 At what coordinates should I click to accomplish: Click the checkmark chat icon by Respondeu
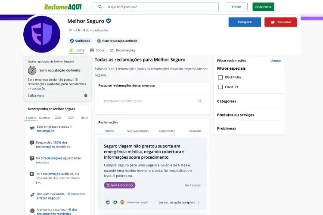(x=32, y=143)
